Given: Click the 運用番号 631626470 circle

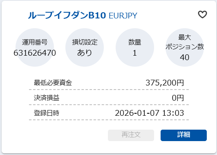Looking at the screenshot, I should [x=35, y=47].
